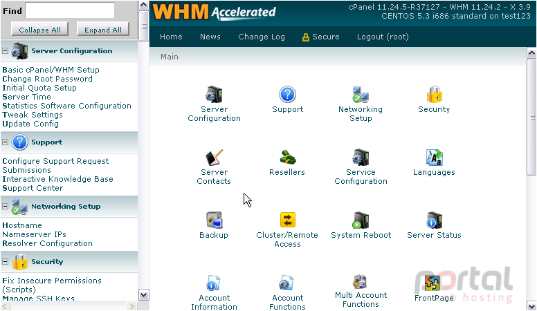The image size is (537, 311).
Task: Open the Server Configuration icon in Main
Action: point(214,95)
